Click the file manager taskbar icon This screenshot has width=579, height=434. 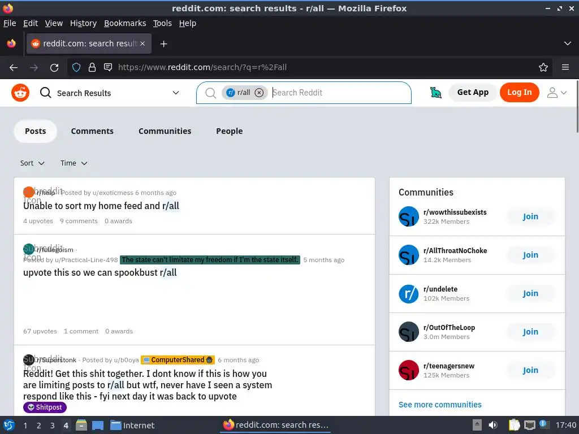pos(81,425)
